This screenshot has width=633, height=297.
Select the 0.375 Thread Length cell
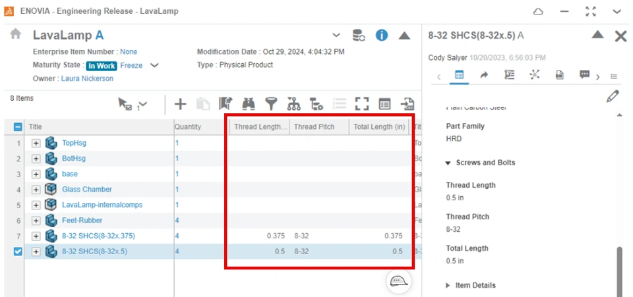(258, 236)
